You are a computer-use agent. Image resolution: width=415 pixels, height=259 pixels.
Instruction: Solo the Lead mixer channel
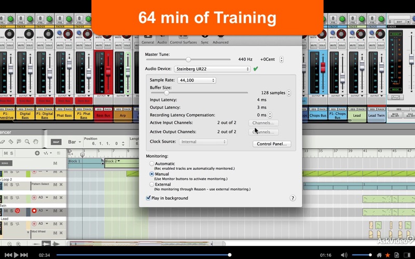tap(361, 46)
